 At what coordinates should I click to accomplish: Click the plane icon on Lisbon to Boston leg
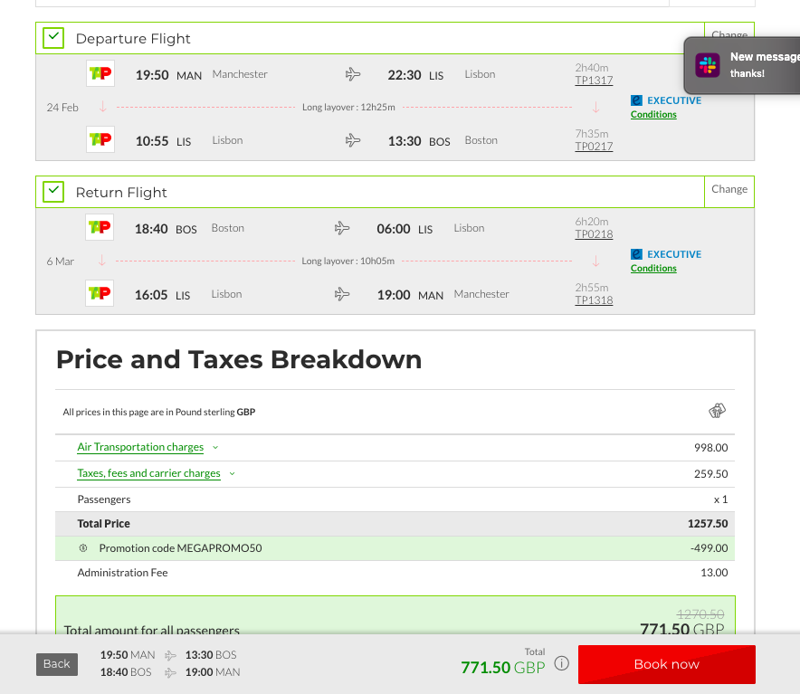(353, 140)
